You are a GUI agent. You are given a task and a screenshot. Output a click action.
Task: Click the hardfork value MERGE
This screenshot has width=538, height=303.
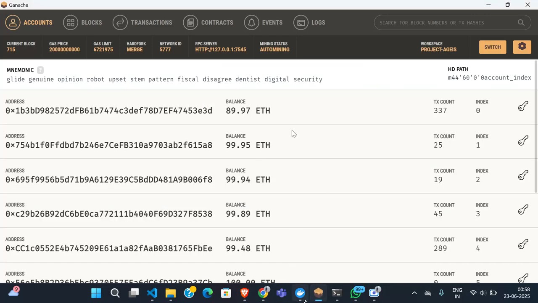pos(134,50)
